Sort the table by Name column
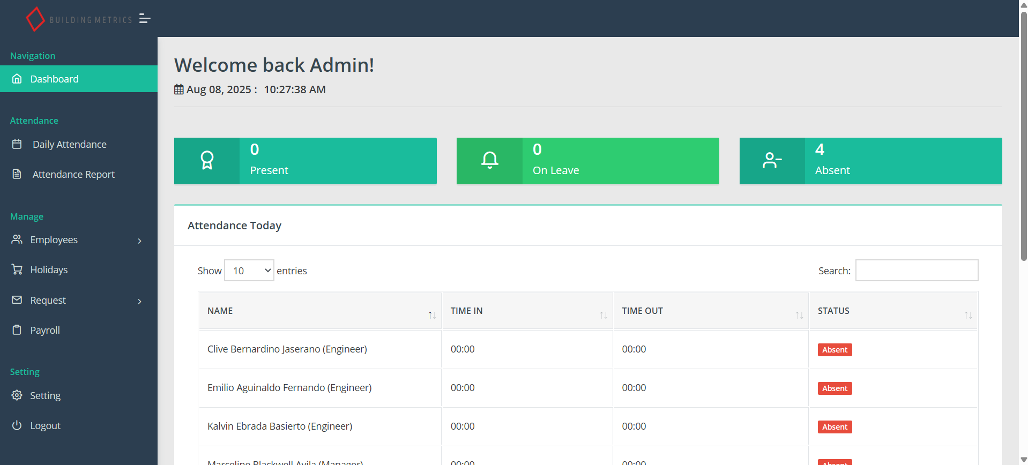Image resolution: width=1028 pixels, height=465 pixels. coord(320,311)
